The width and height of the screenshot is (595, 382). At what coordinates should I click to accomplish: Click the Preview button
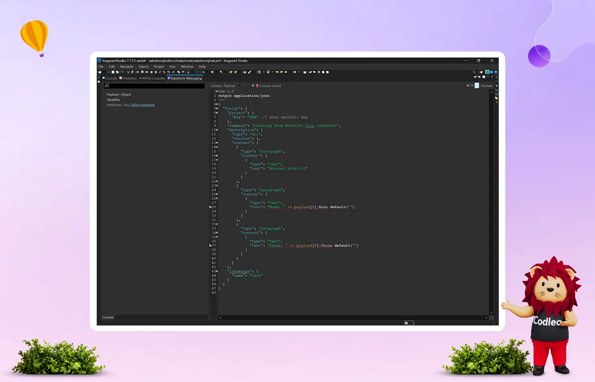coord(486,86)
